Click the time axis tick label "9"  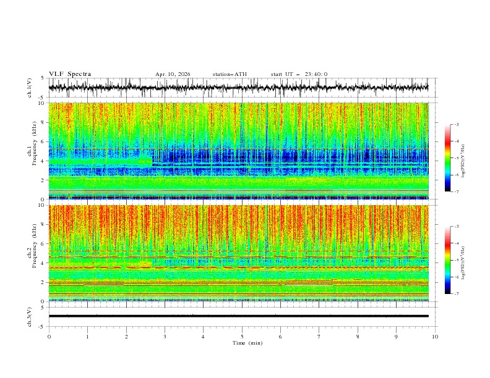[396, 337]
